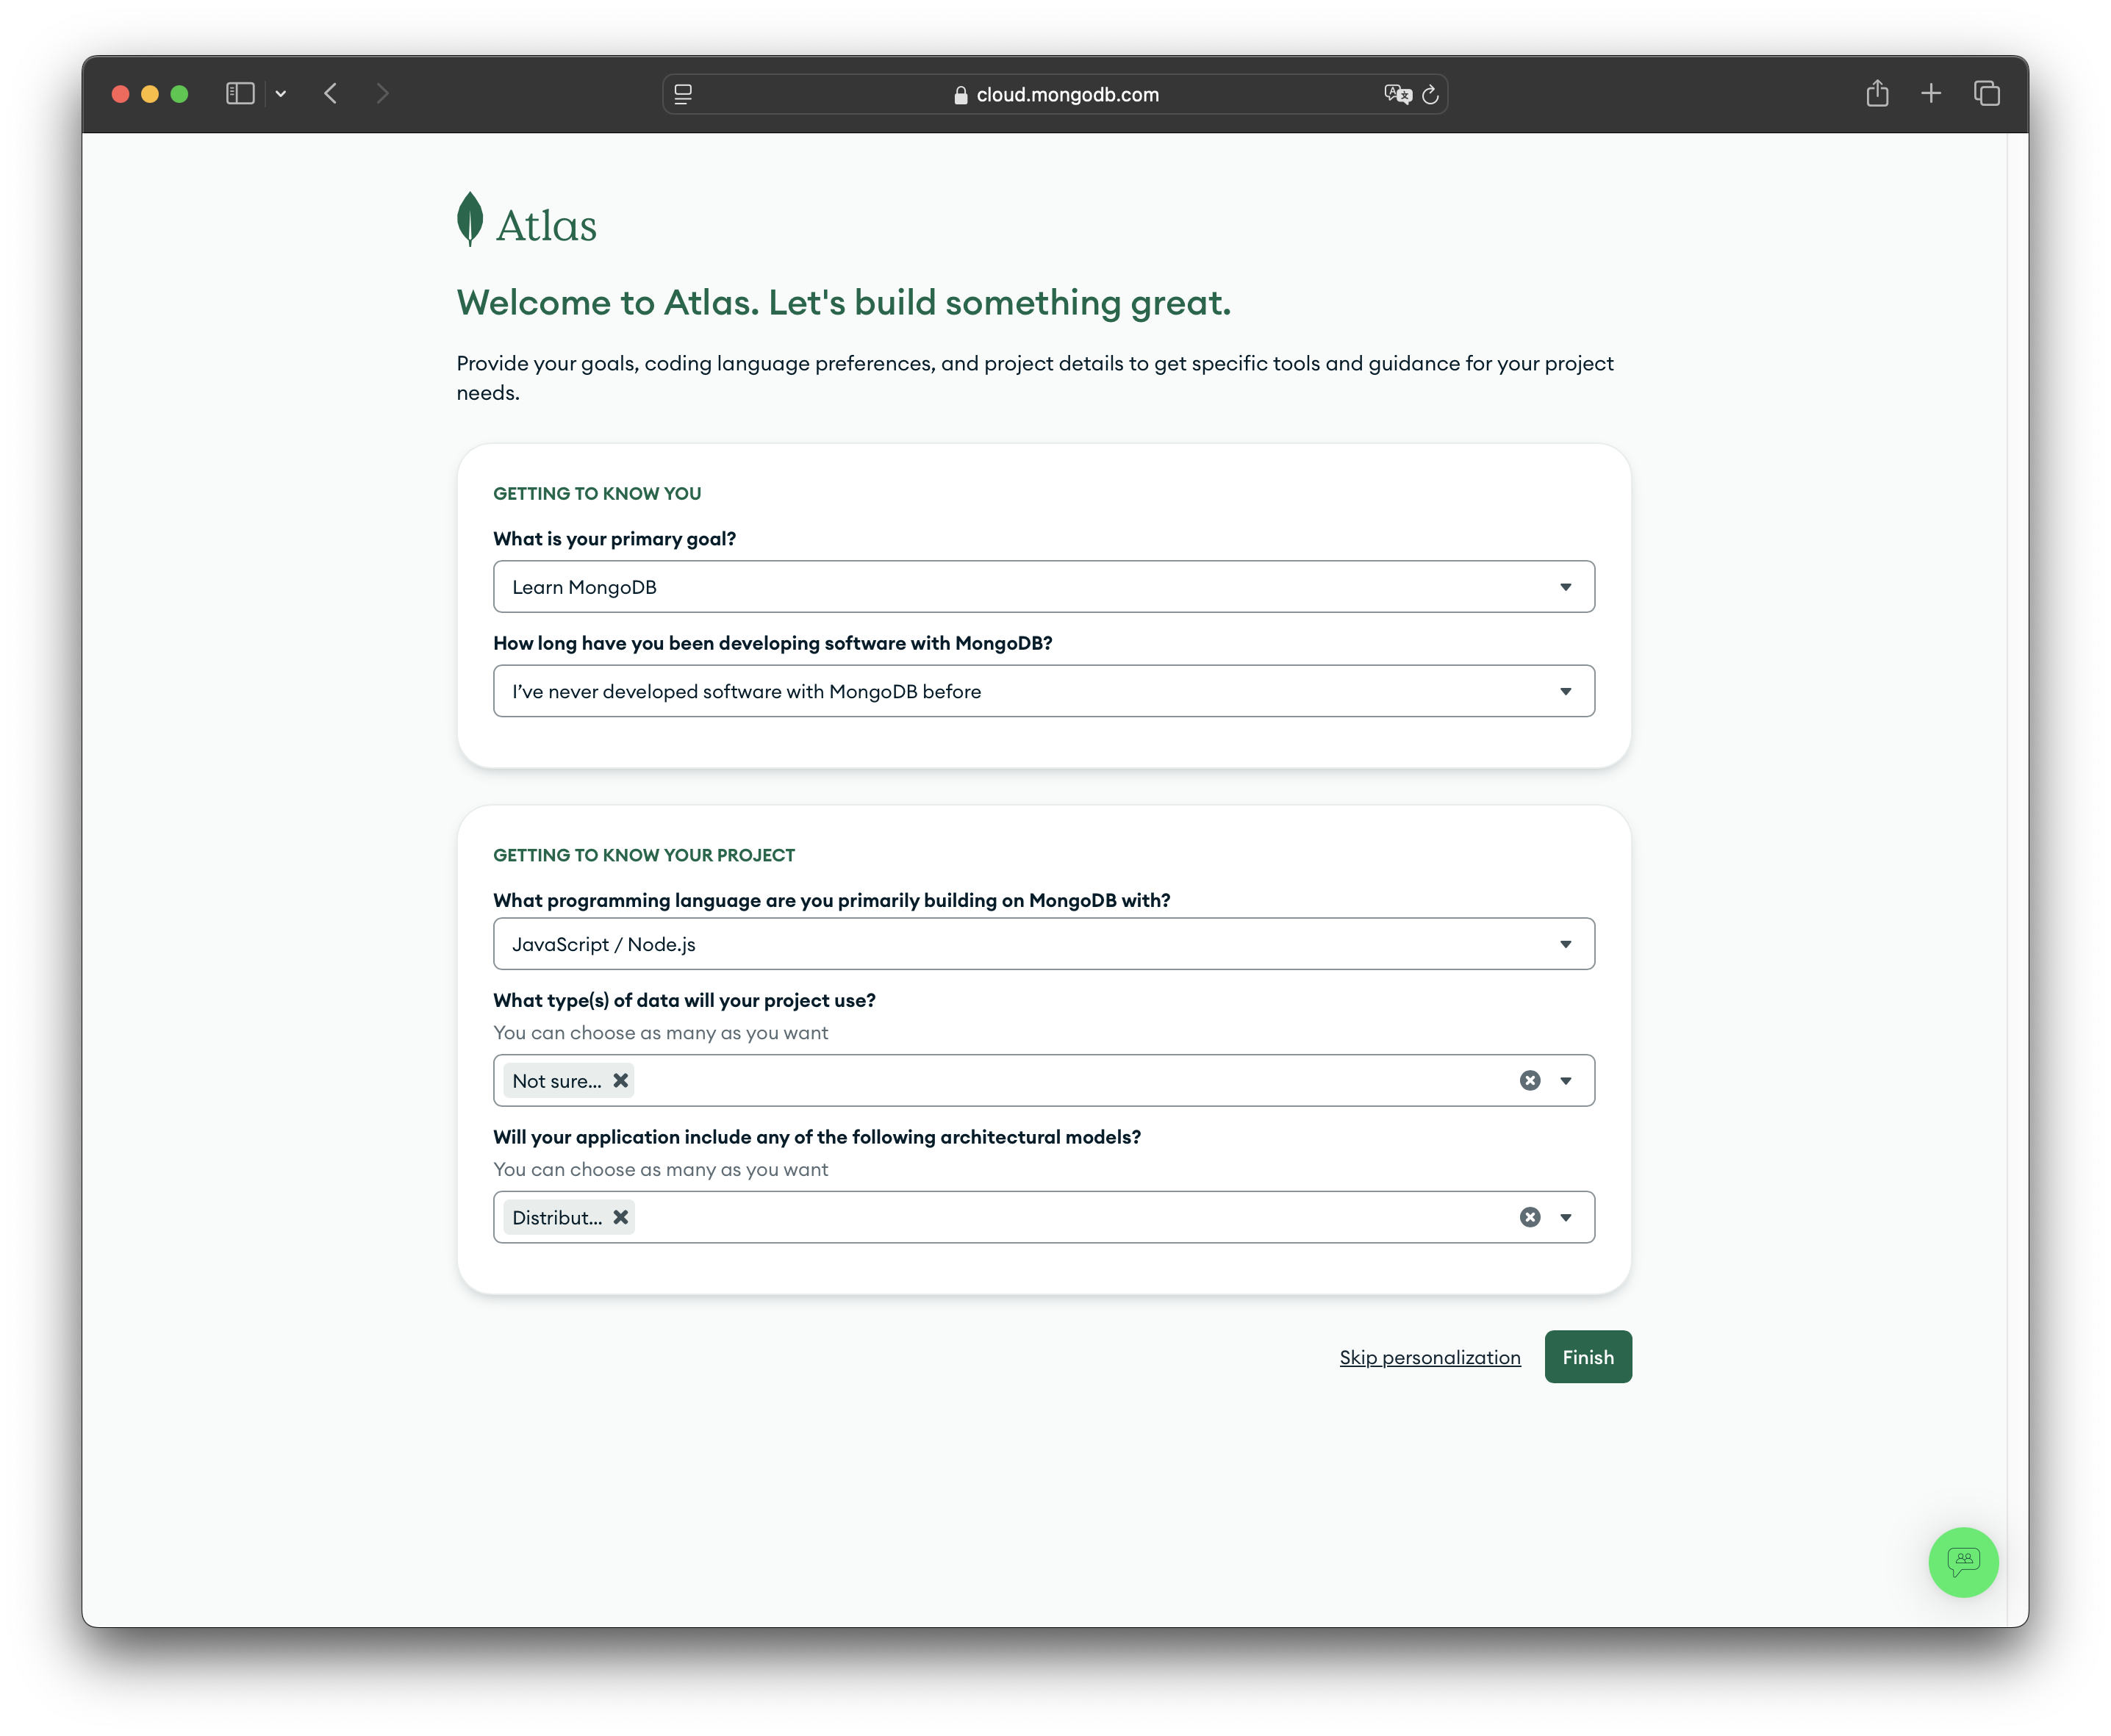Open the MongoDB experience duration dropdown
Image resolution: width=2111 pixels, height=1736 pixels.
pos(1043,691)
